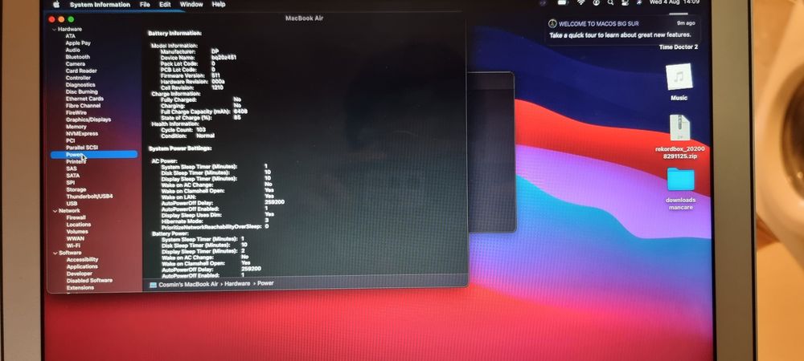Select Ethernet Cards in the sidebar
Screen dimensions: 804x361
point(84,99)
